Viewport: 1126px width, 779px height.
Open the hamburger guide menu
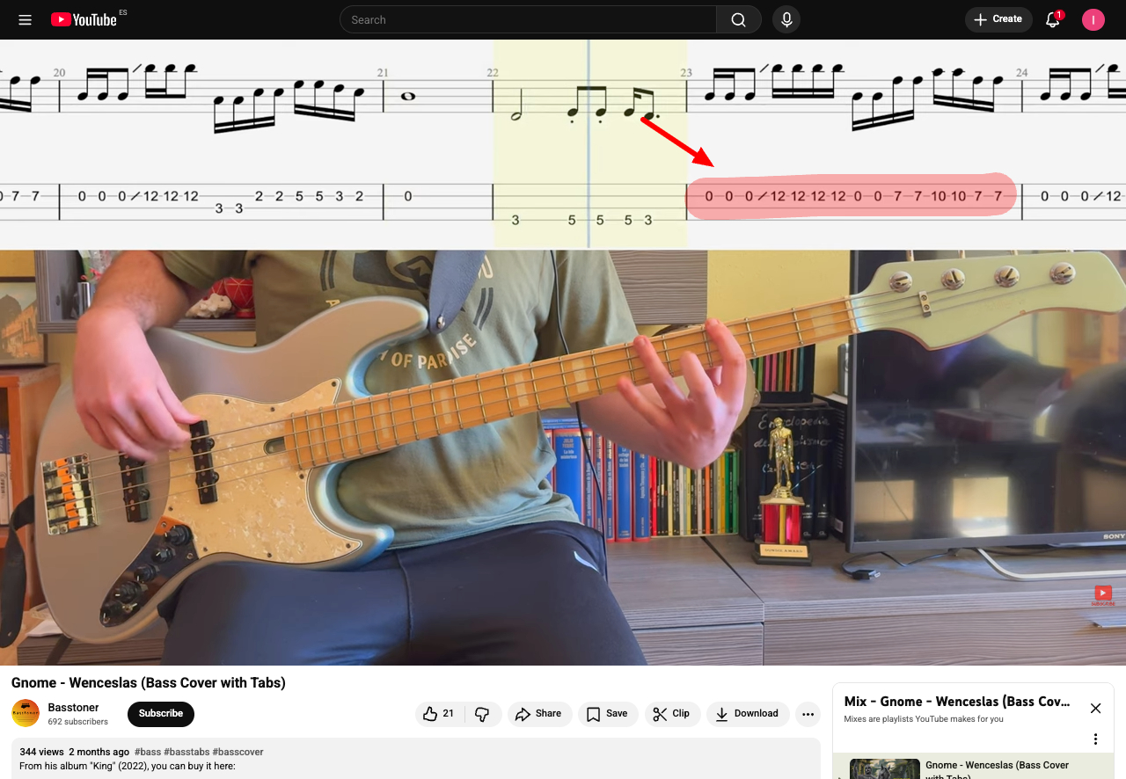(25, 19)
